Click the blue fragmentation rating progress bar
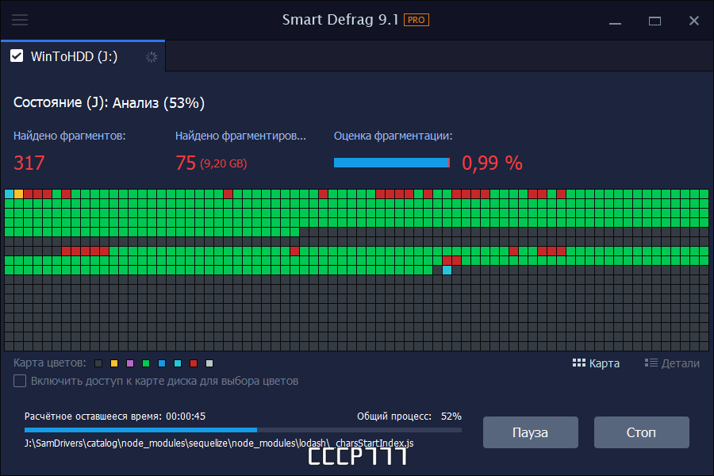Image resolution: width=714 pixels, height=476 pixels. [x=391, y=162]
